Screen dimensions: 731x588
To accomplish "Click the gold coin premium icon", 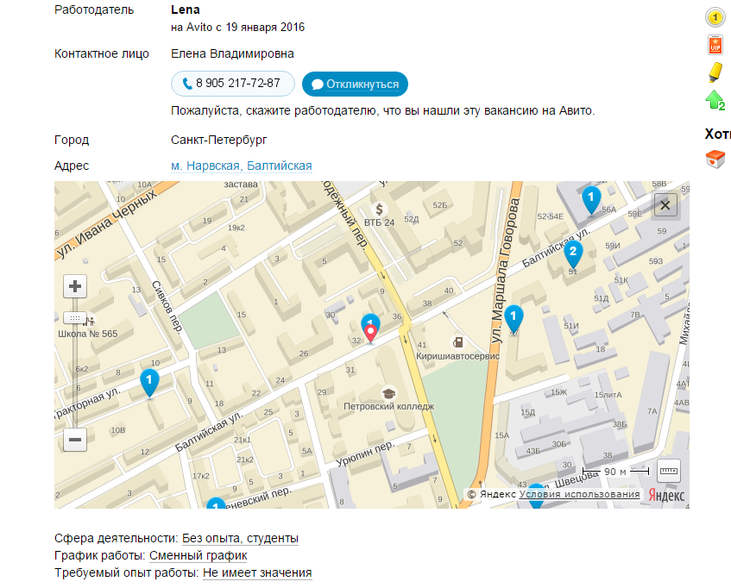I will (x=715, y=16).
